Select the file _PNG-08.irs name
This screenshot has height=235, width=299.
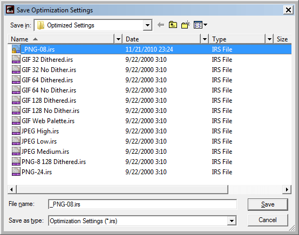click(x=38, y=49)
